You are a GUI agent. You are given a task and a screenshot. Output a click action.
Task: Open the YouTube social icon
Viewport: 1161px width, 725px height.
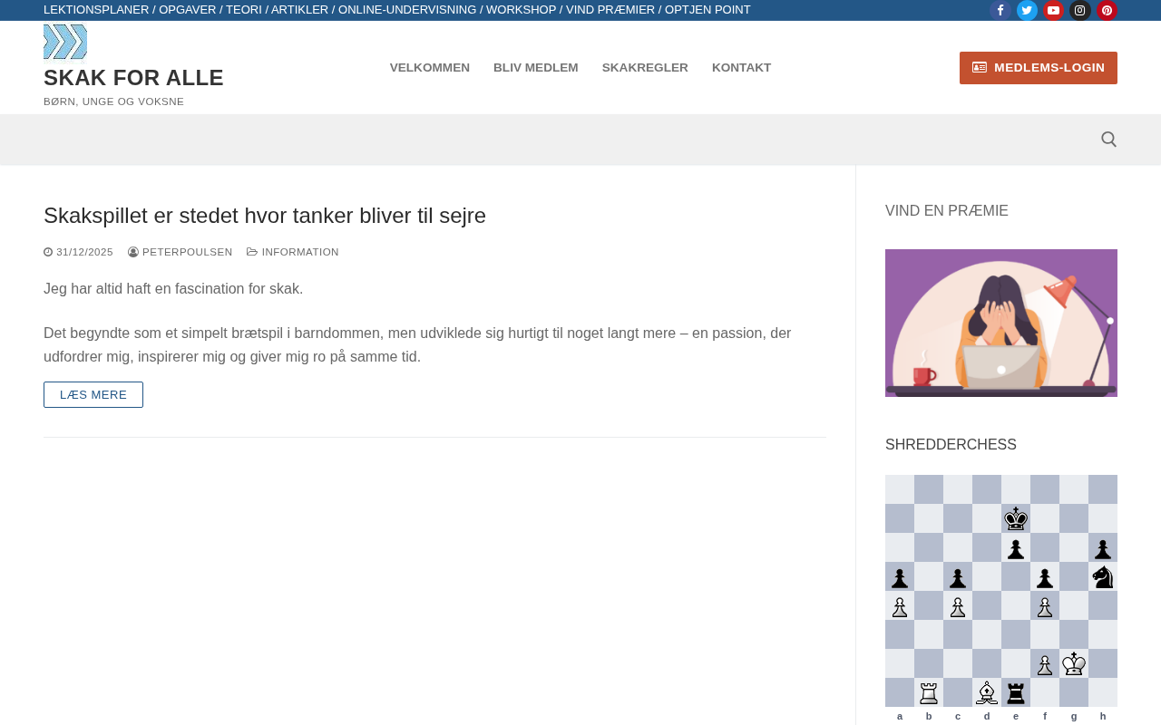point(1053,10)
